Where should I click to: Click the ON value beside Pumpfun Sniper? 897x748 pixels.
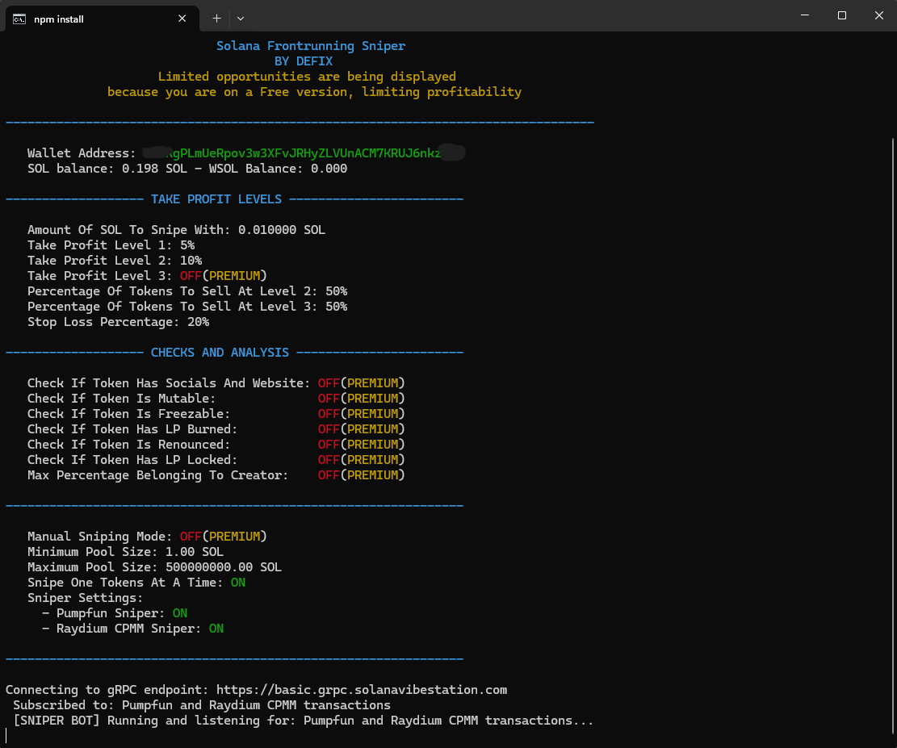(x=179, y=613)
